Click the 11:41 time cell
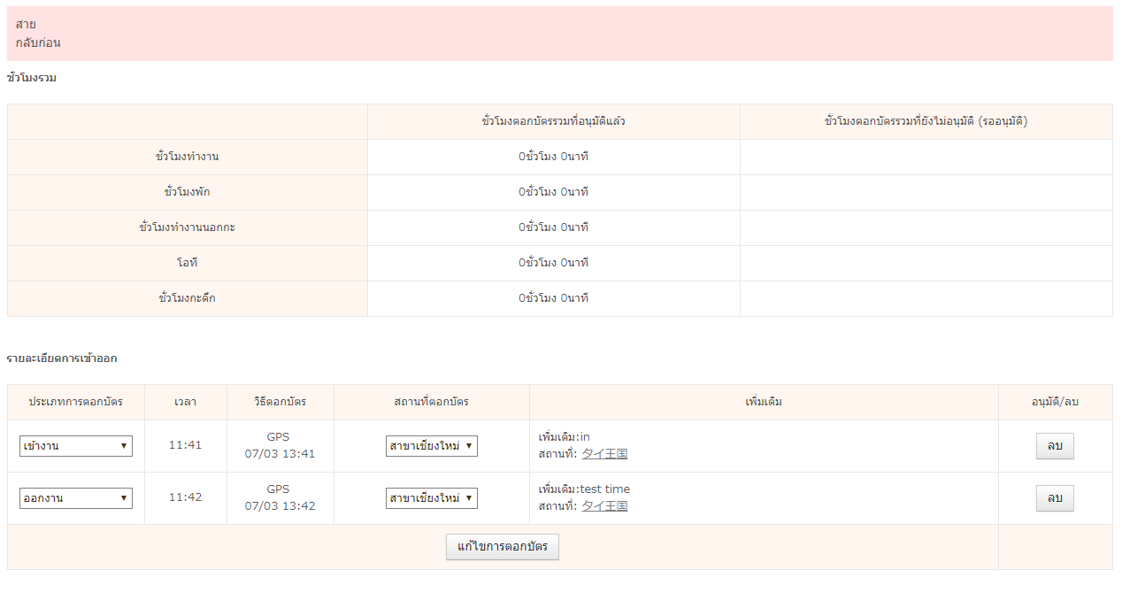This screenshot has width=1122, height=593. [x=186, y=445]
